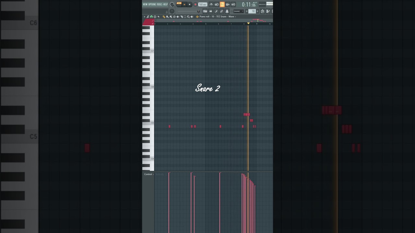This screenshot has height=233, width=415.
Task: Select the Playback scrub speaker tool
Action: tap(192, 17)
